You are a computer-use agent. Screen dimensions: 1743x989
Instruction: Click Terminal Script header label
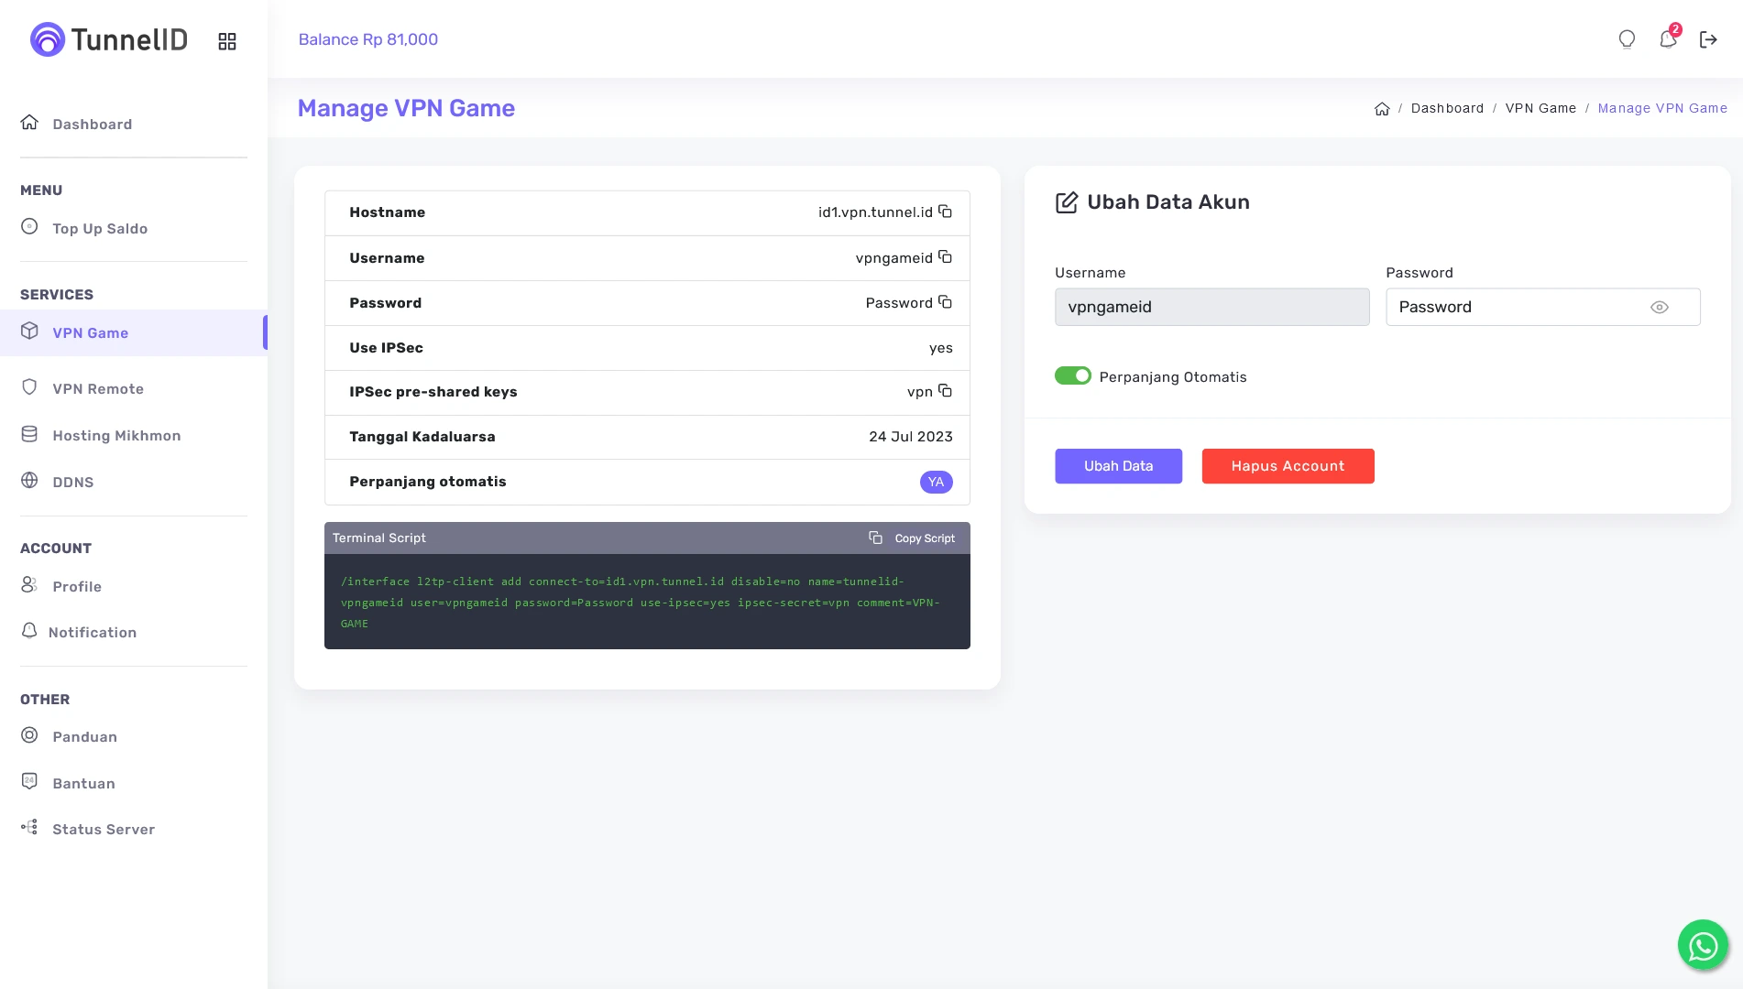(378, 538)
